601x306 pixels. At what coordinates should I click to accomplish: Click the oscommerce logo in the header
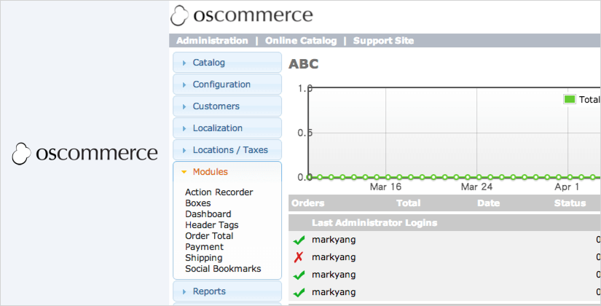[x=241, y=15]
